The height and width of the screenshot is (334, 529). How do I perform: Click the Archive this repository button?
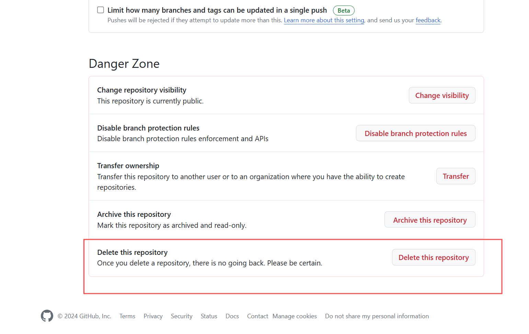(x=430, y=220)
